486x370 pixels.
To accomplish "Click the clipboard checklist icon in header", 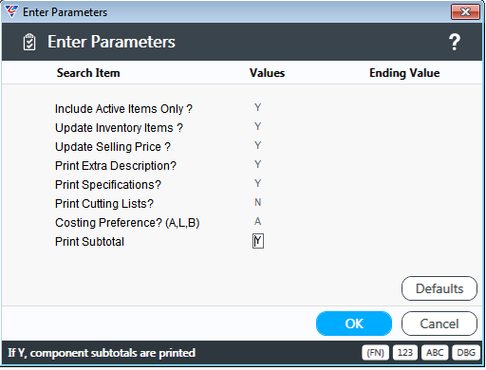I will (29, 42).
